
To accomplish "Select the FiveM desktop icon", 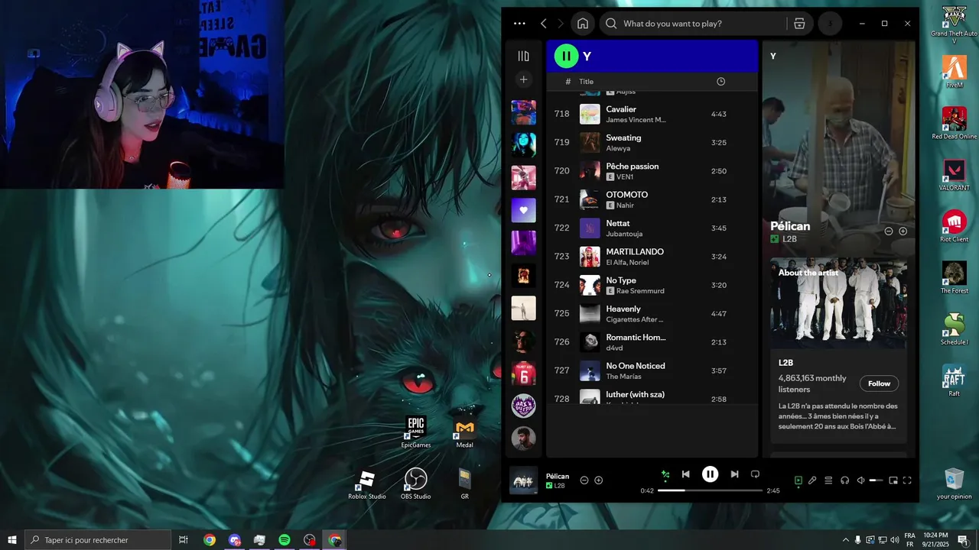I will (954, 72).
